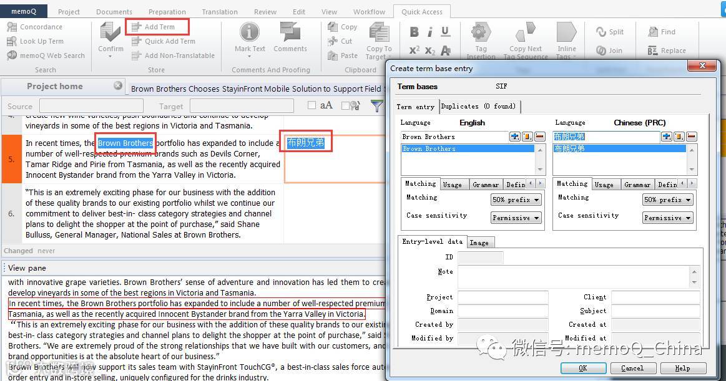
Task: Click Quick Add Term
Action: (164, 41)
